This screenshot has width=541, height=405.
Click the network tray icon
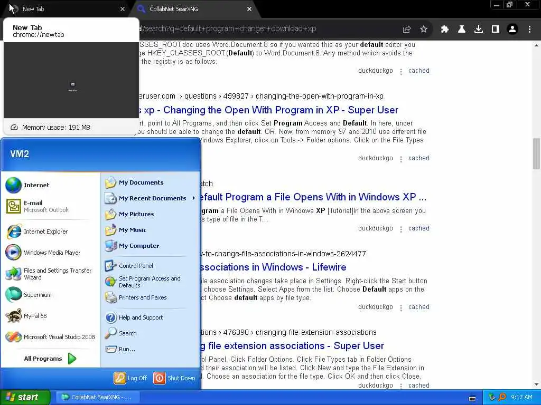492,398
